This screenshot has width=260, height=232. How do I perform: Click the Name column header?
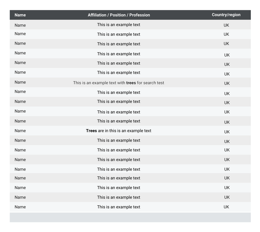pyautogui.click(x=20, y=15)
